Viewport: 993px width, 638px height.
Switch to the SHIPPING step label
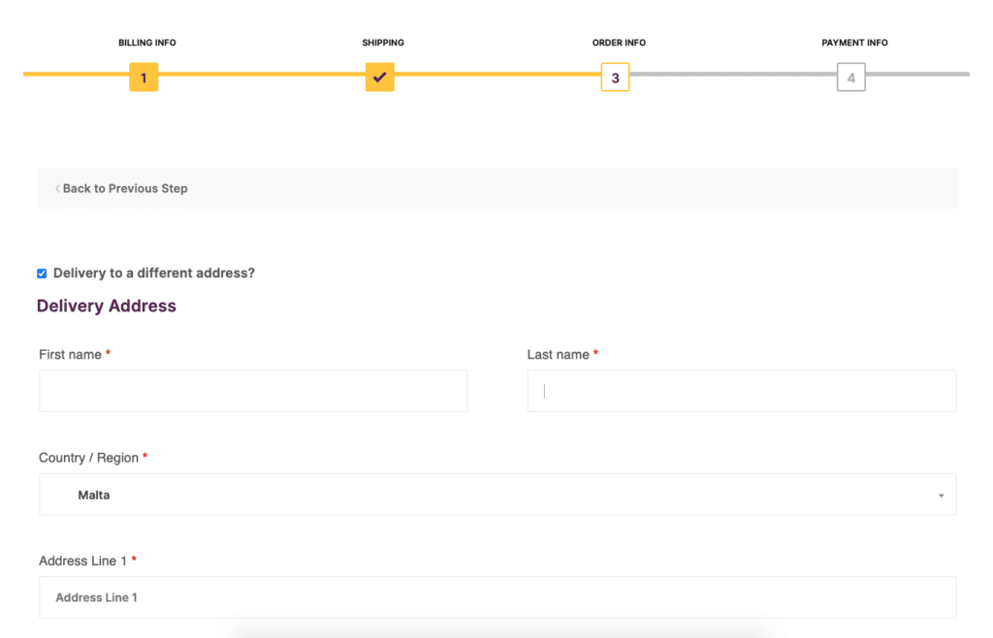pos(383,43)
